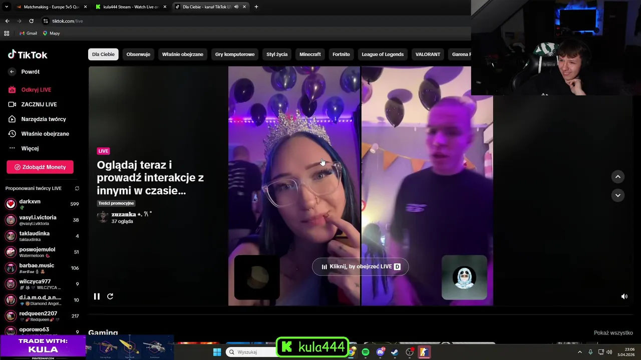The width and height of the screenshot is (641, 360).
Task: Click the Zdobądź Monety button
Action: (40, 167)
